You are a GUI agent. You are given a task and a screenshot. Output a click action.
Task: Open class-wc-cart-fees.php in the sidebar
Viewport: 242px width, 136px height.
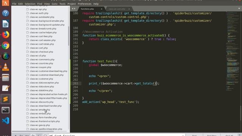click(x=41, y=36)
